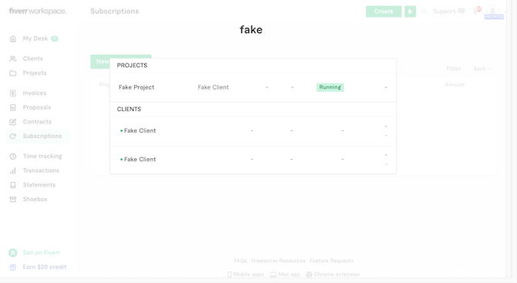Open the Contracts pencil icon
This screenshot has height=283, width=517.
pos(13,122)
